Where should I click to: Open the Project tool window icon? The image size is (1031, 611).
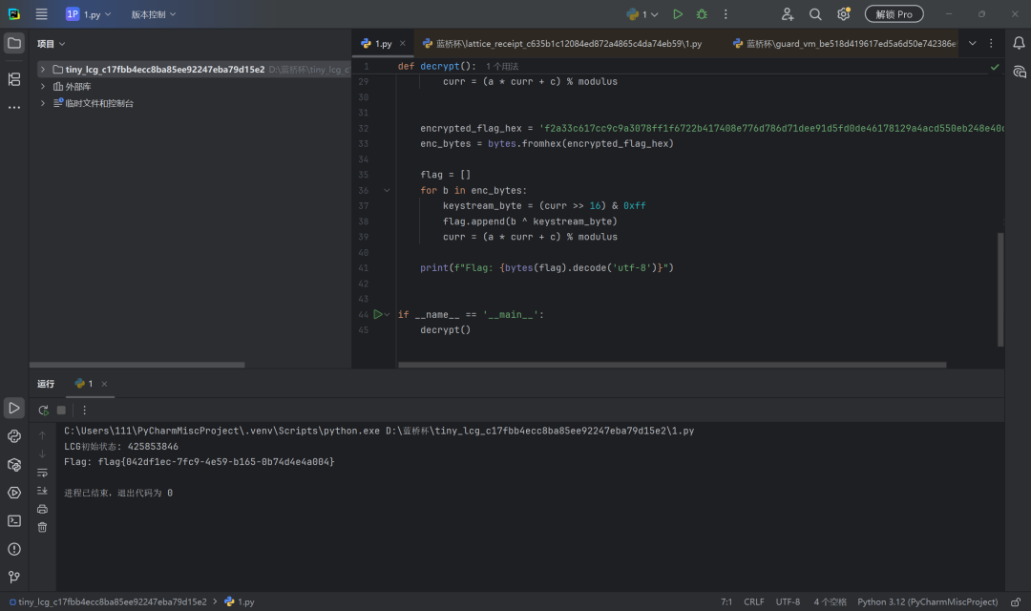point(13,43)
